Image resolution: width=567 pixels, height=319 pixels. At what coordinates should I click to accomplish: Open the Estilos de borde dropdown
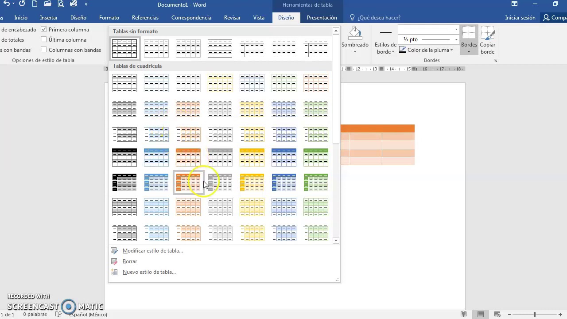pos(393,52)
